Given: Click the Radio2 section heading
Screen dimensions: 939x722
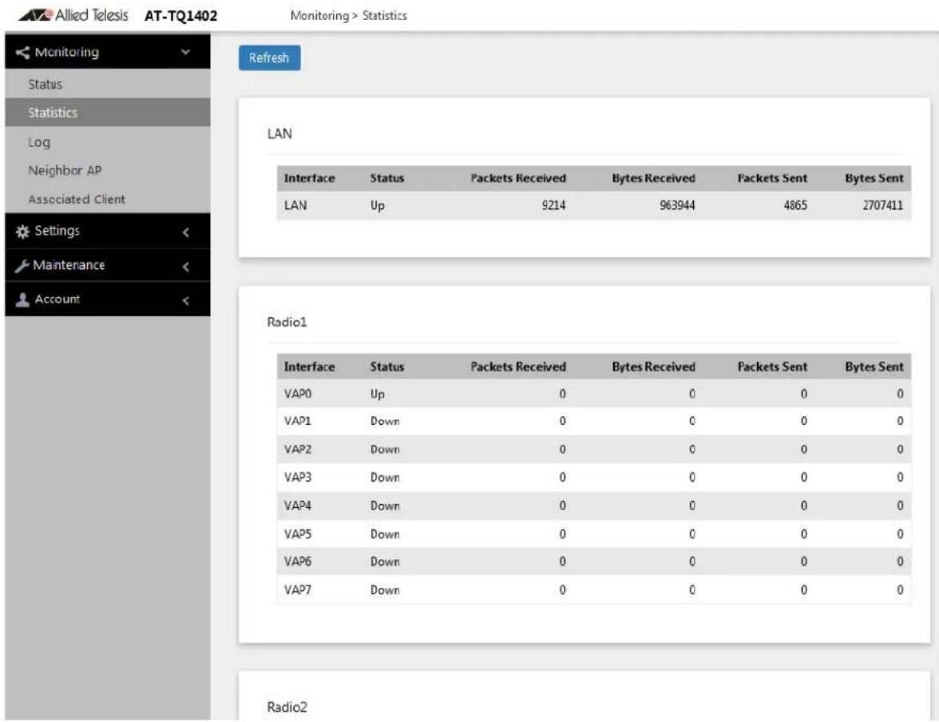Looking at the screenshot, I should click(x=287, y=707).
